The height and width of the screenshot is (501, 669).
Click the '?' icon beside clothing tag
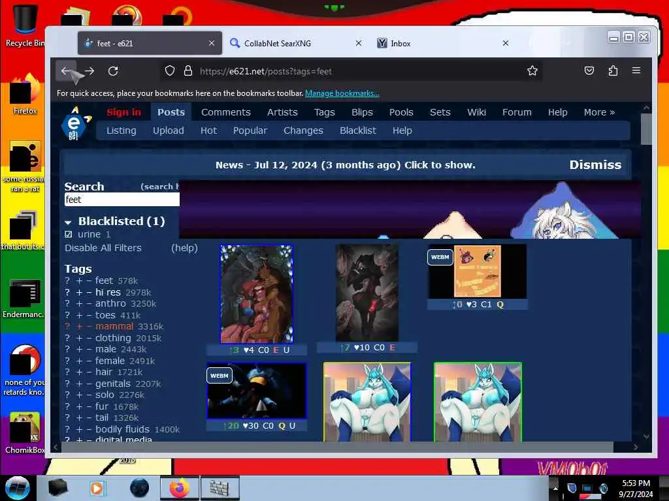click(x=67, y=339)
